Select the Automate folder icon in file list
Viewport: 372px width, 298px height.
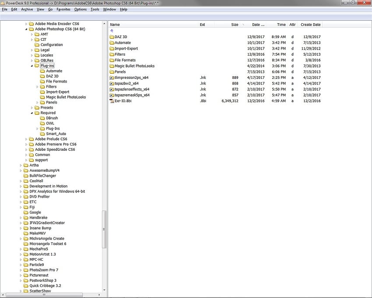point(112,43)
